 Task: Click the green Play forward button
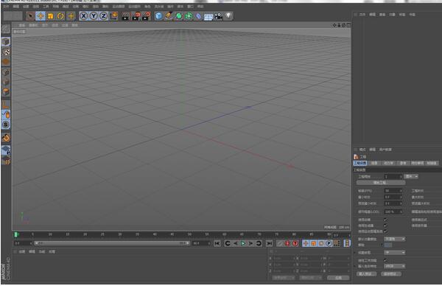point(243,243)
